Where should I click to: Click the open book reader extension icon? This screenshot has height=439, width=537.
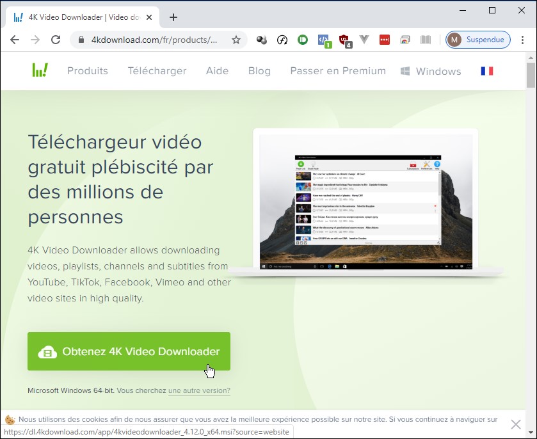pyautogui.click(x=426, y=40)
